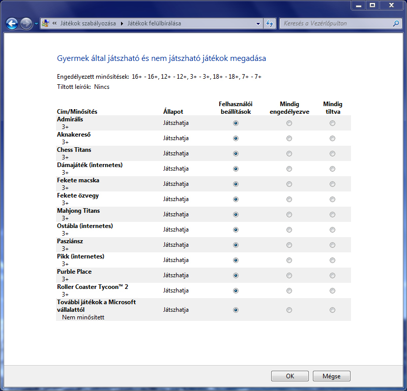407x391 pixels.
Task: Set Pasziánsz to Mindig engedélyezve
Action: click(289, 245)
